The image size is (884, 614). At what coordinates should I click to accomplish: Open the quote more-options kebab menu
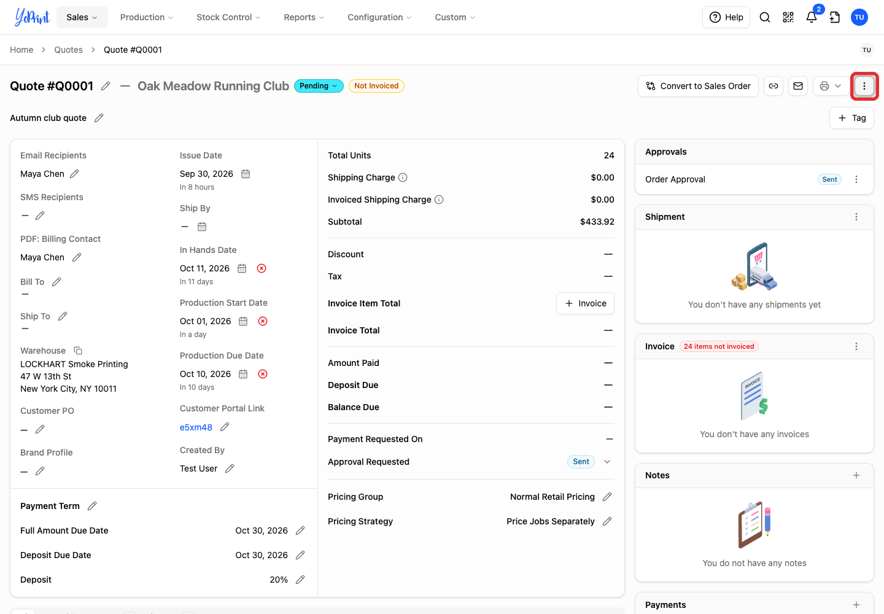click(864, 86)
